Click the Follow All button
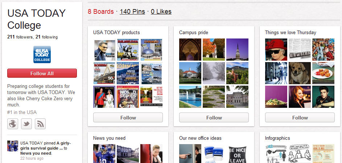The height and width of the screenshot is (163, 342). (42, 73)
